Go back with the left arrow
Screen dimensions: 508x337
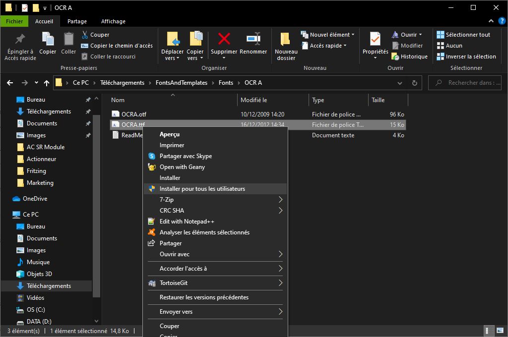pos(10,83)
